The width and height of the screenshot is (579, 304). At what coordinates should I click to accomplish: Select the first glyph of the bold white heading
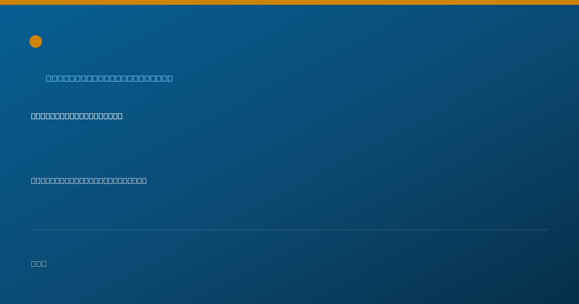point(34,116)
